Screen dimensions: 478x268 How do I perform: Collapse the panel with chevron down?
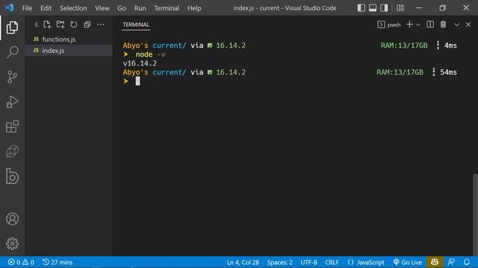[456, 25]
